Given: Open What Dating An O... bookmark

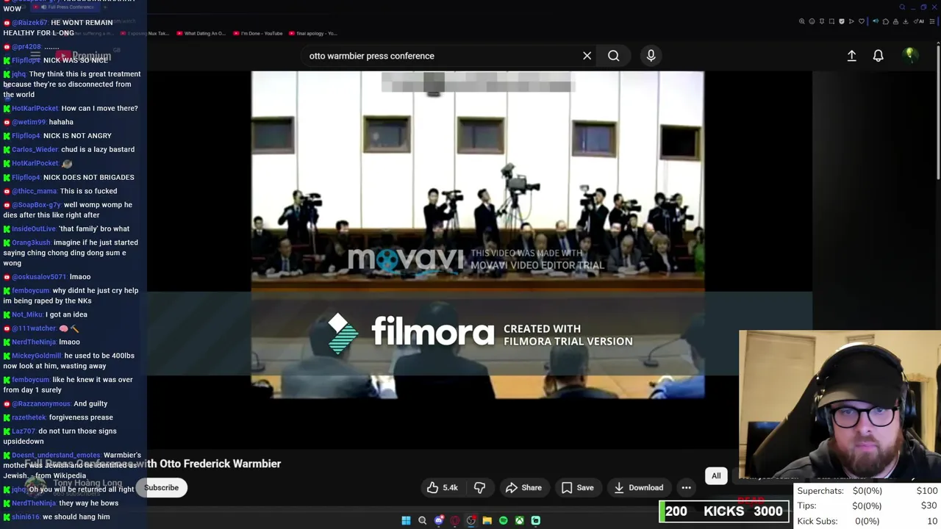Looking at the screenshot, I should 201,33.
